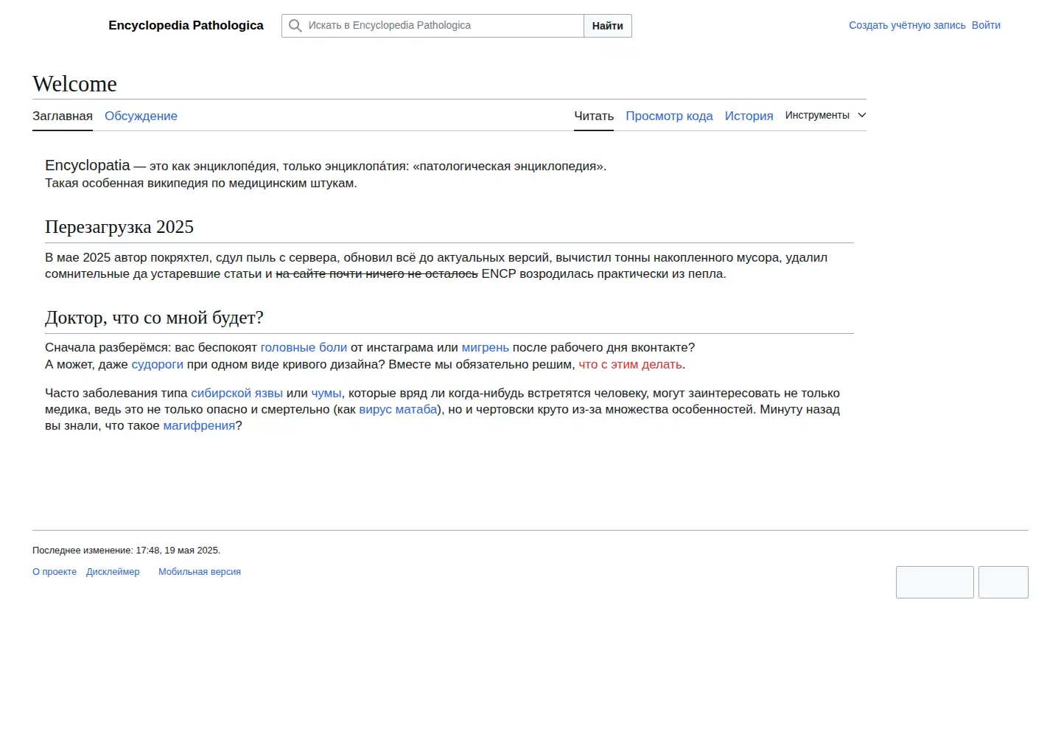The image size is (1061, 737).
Task: Open the О проекте footer link
Action: (x=55, y=571)
